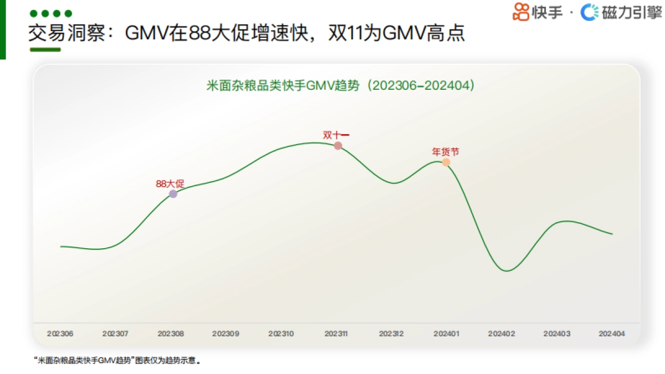Expand the 202306 axis label
This screenshot has width=665, height=374.
(x=60, y=334)
